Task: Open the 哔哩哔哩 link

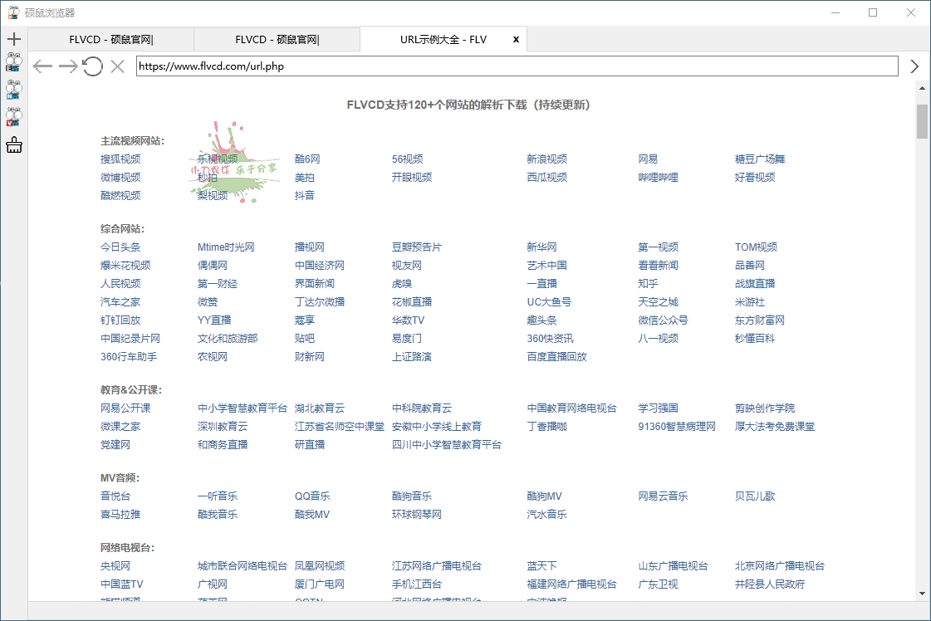Action: pos(658,178)
